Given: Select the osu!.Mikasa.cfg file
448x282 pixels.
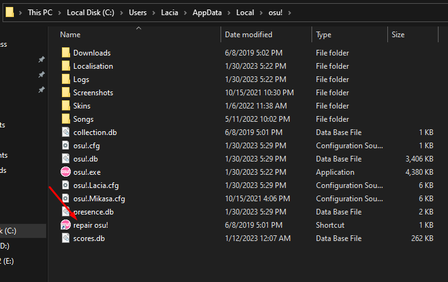Looking at the screenshot, I should (x=99, y=199).
